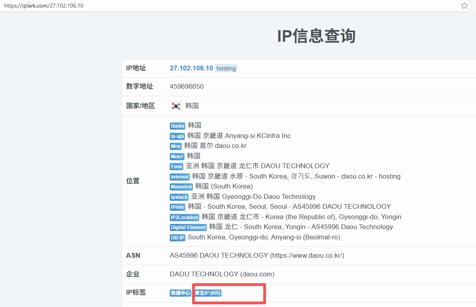Select the Ipstack source badge
Image resolution: width=476 pixels, height=307 pixels.
179,197
